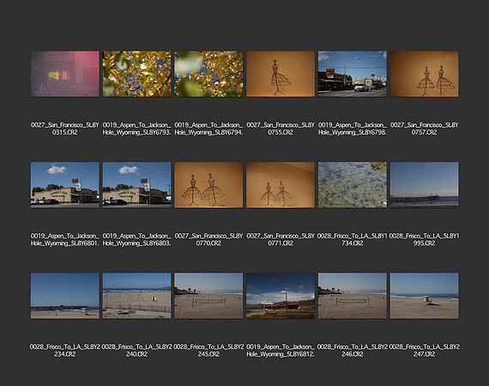Click the shallow water thumbnail SL8Y1734
489x386 pixels.
[x=353, y=185]
